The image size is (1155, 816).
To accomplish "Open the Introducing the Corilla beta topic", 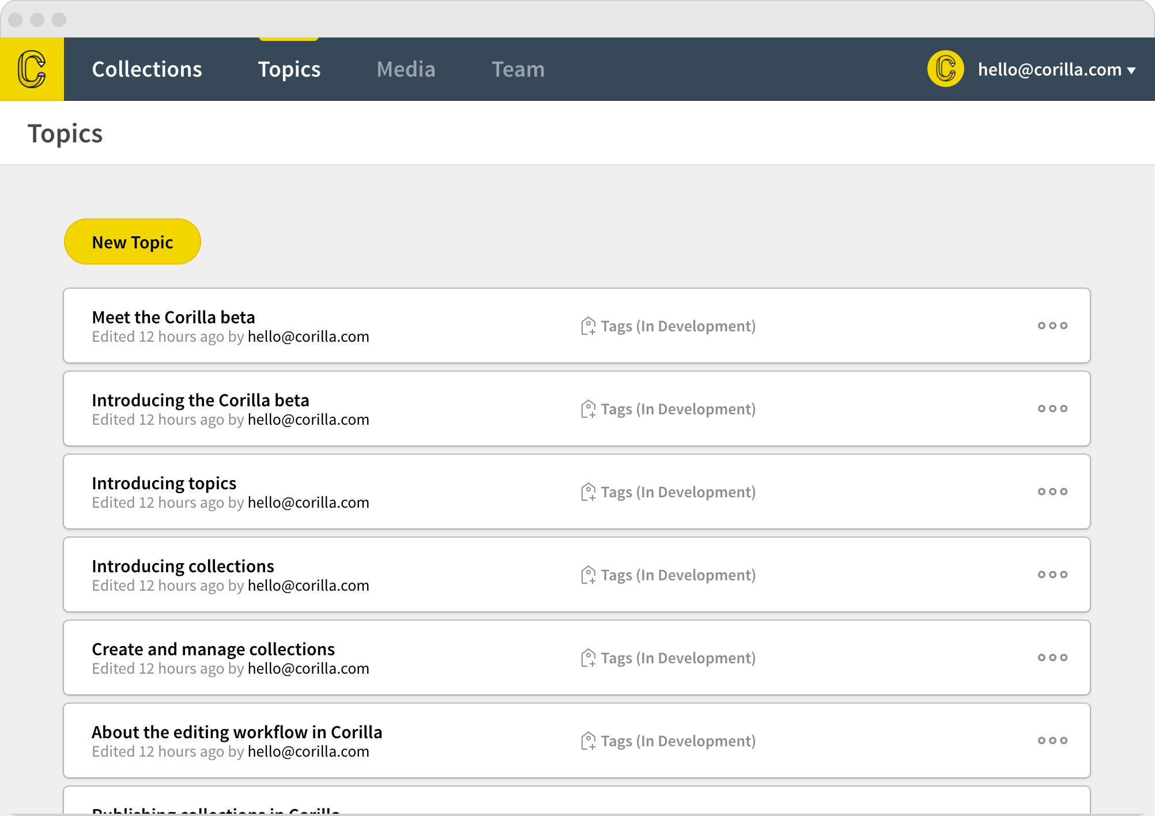I will pyautogui.click(x=201, y=401).
